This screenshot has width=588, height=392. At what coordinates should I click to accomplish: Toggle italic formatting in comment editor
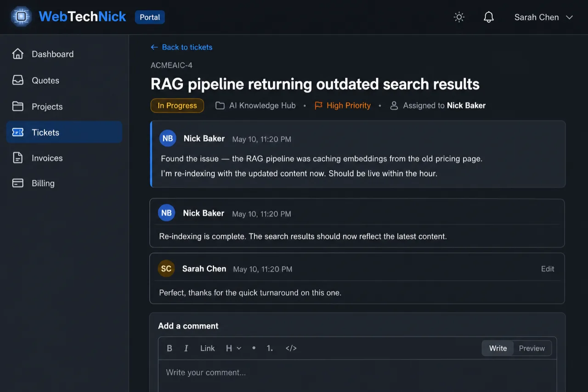(186, 348)
